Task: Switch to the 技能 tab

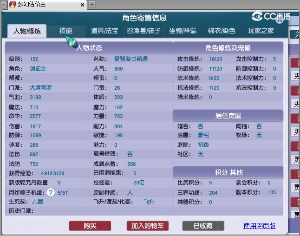Action: click(65, 31)
